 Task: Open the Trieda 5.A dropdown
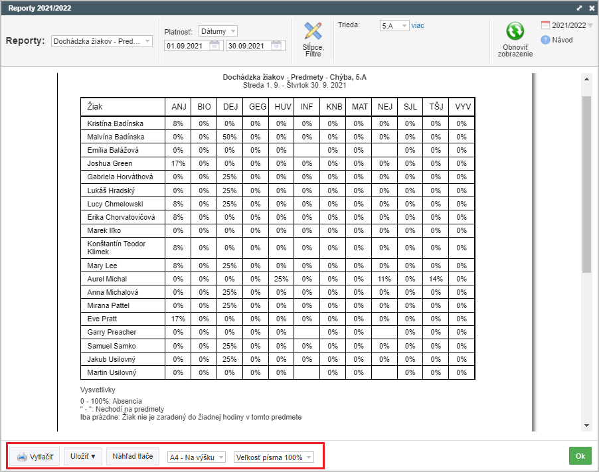tap(394, 26)
